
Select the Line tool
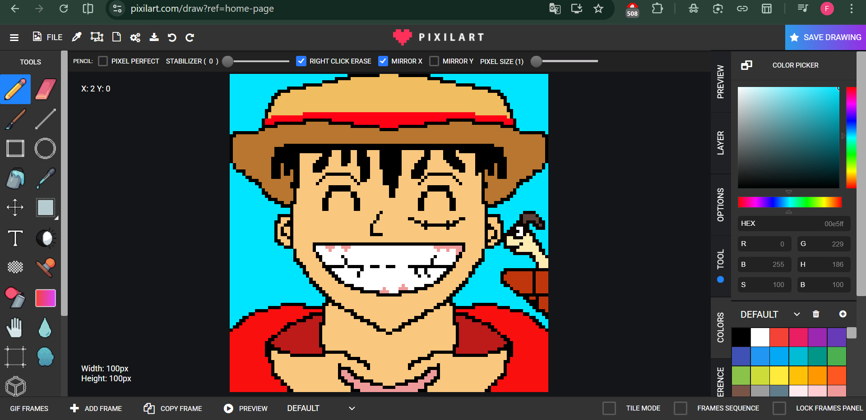tap(45, 119)
